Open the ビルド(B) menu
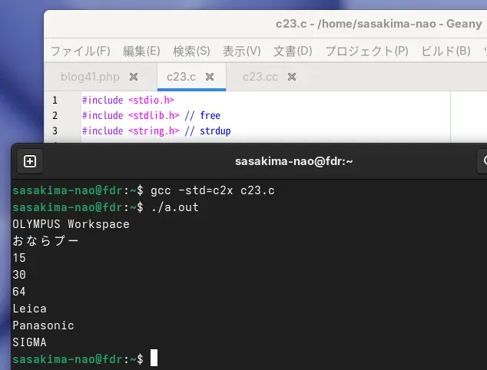 click(446, 51)
